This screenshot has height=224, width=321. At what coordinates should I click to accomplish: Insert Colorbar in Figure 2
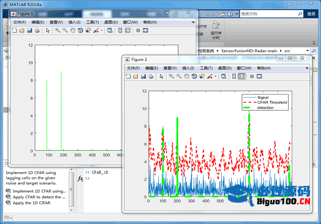pyautogui.click(x=234, y=76)
